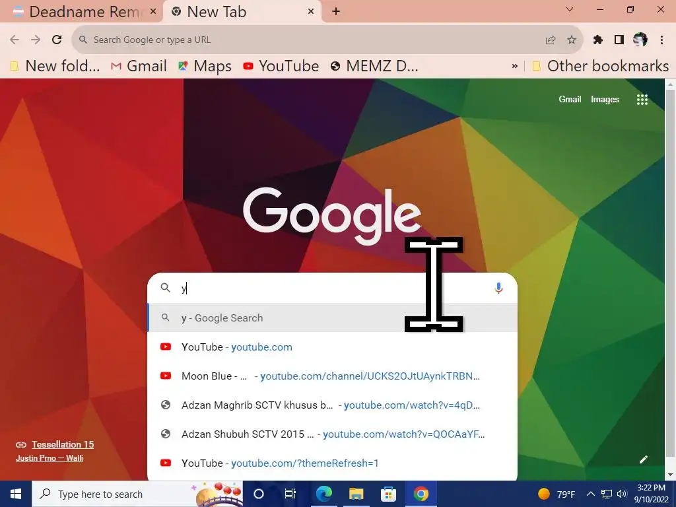Open the Tessellation 15 theme link
This screenshot has width=676, height=507.
pyautogui.click(x=63, y=444)
